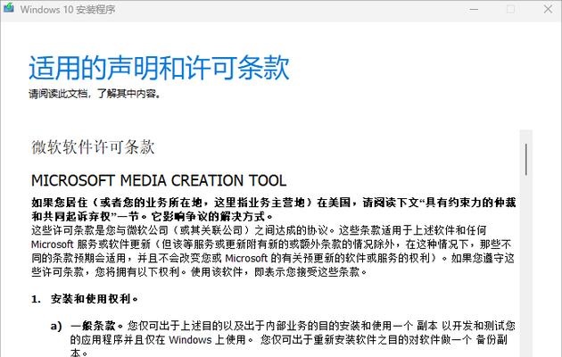Click section heading 1. 安装和使用权利。
Viewport: 562px width, 357px height.
coord(85,299)
